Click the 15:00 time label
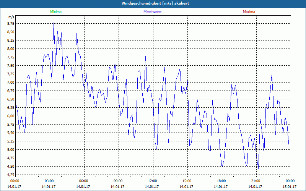Image resolution: width=306 pixels, height=191 pixels. [187, 181]
